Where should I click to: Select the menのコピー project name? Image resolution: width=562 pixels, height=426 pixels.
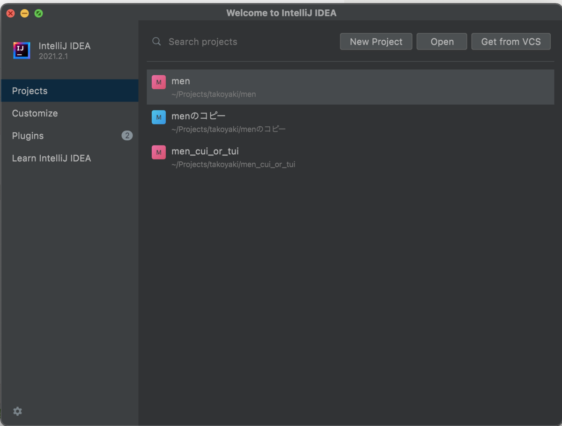(x=199, y=116)
